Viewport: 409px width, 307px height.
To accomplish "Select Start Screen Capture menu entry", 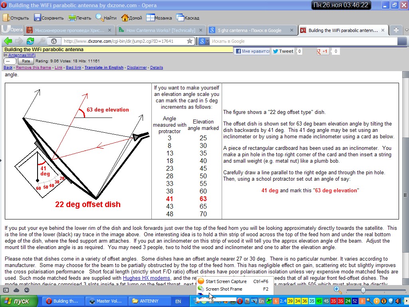I will [x=235, y=281].
